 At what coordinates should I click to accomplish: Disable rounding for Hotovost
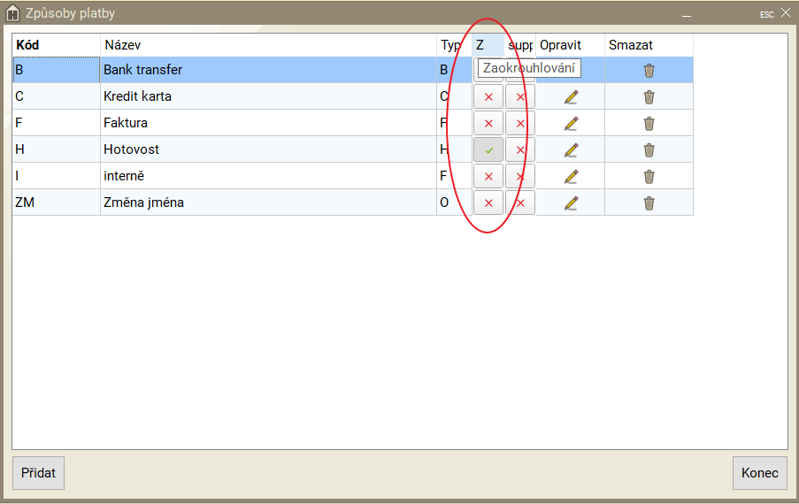[488, 149]
